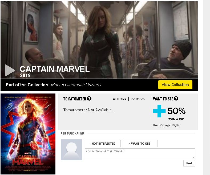Play the Captain Marvel trailer
210x175 pixels.
[x=10, y=70]
